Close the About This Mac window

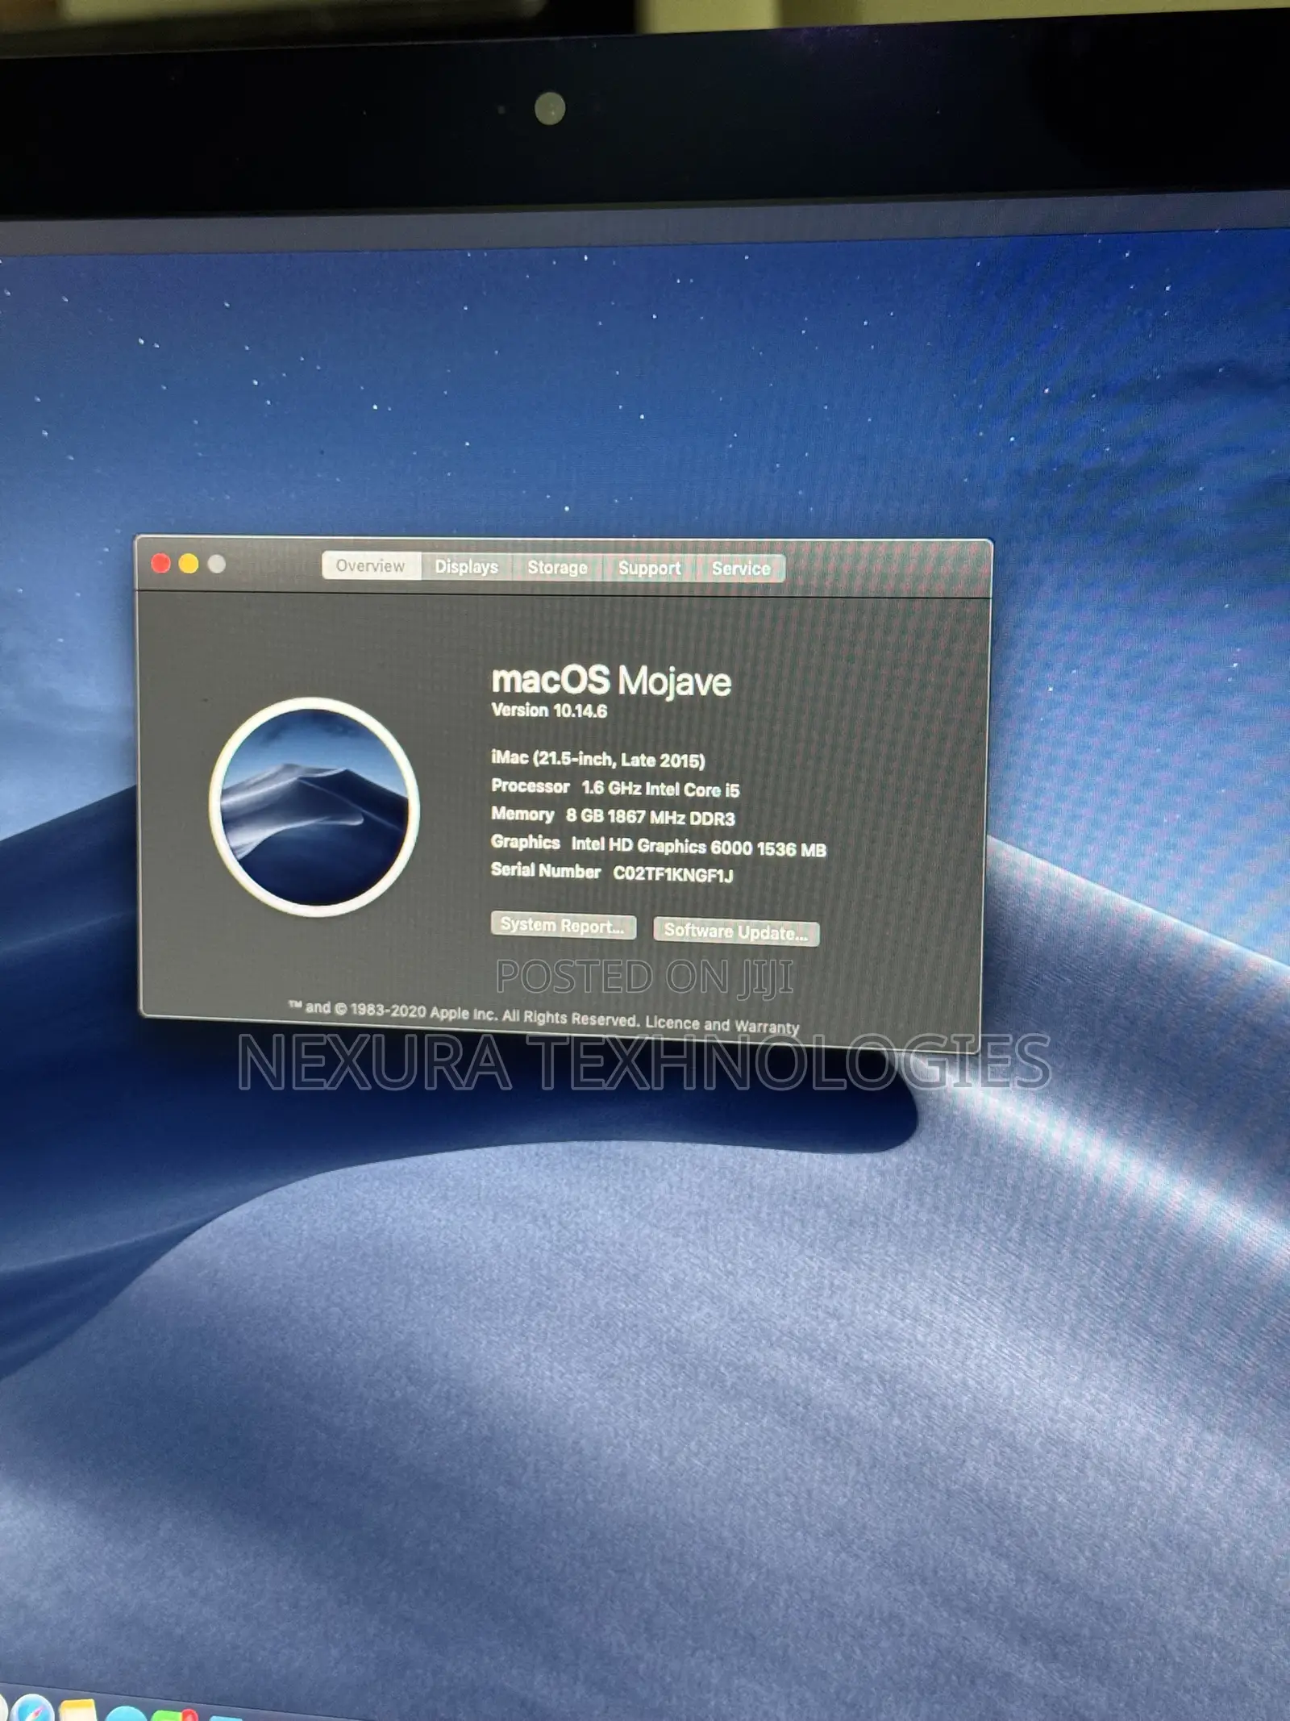click(x=160, y=564)
